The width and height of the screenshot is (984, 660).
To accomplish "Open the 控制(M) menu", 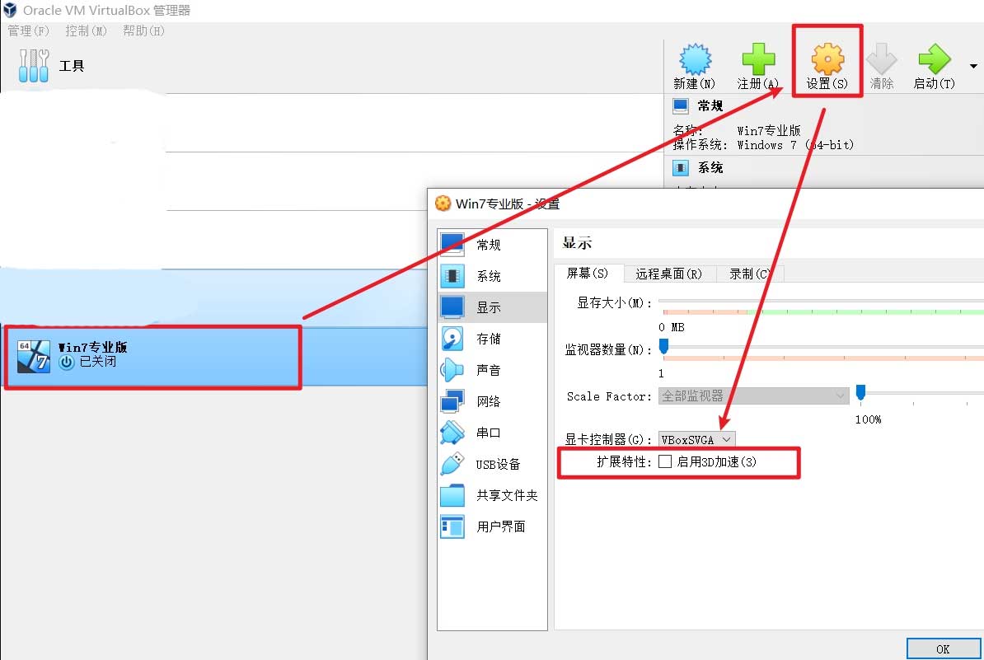I will click(x=86, y=30).
